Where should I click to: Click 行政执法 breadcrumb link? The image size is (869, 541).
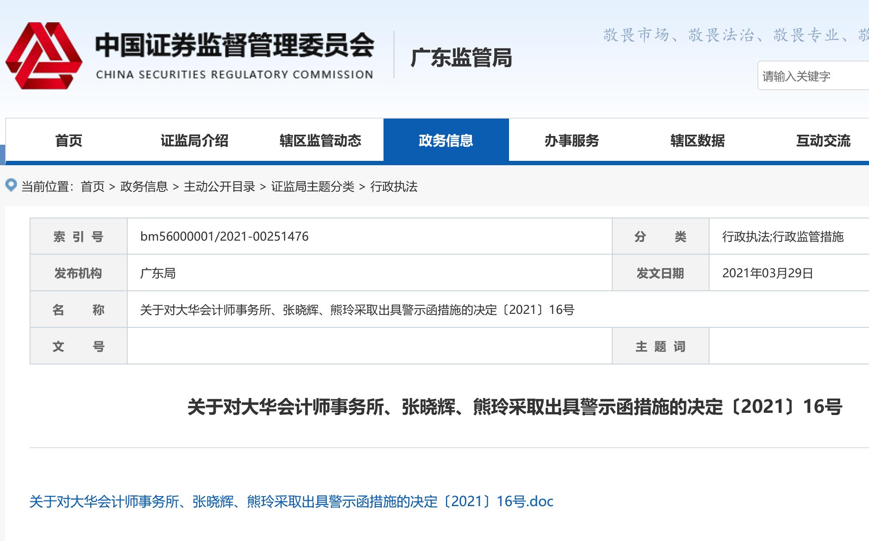click(394, 187)
